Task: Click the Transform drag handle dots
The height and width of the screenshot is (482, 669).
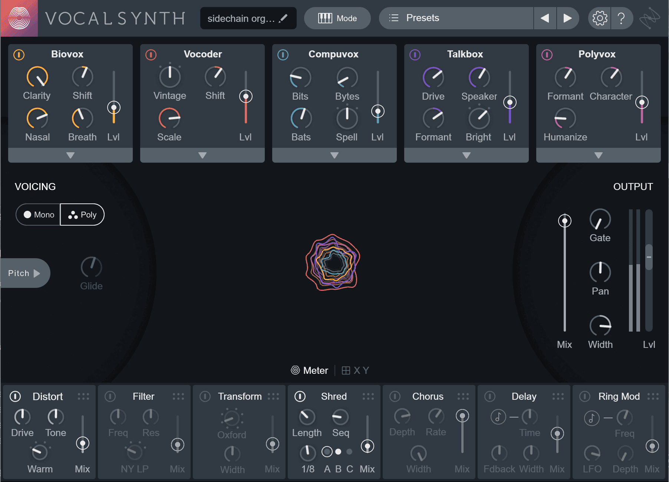Action: tap(273, 396)
